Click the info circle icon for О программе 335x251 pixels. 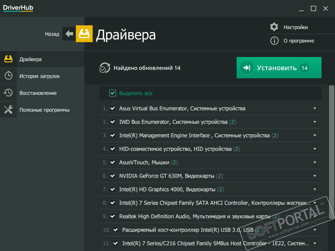274,40
